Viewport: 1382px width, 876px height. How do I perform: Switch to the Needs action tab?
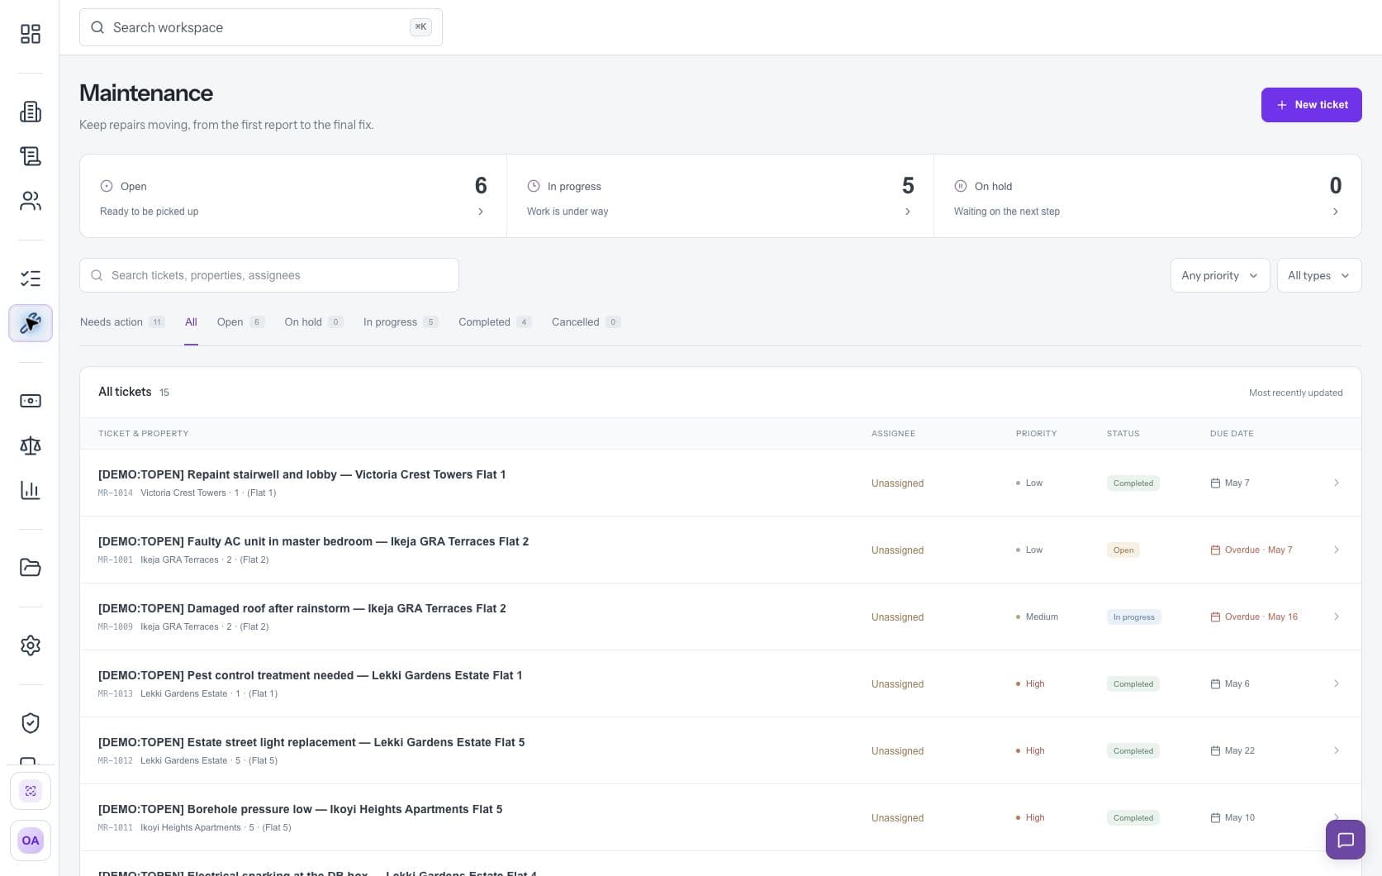coord(122,322)
